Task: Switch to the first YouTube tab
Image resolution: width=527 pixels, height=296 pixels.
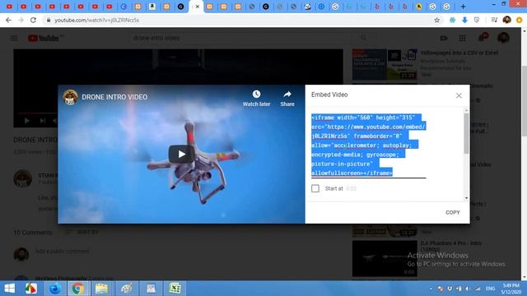Action: (9, 7)
